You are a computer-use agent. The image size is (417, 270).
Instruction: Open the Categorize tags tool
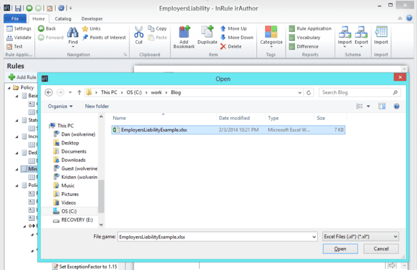[271, 33]
